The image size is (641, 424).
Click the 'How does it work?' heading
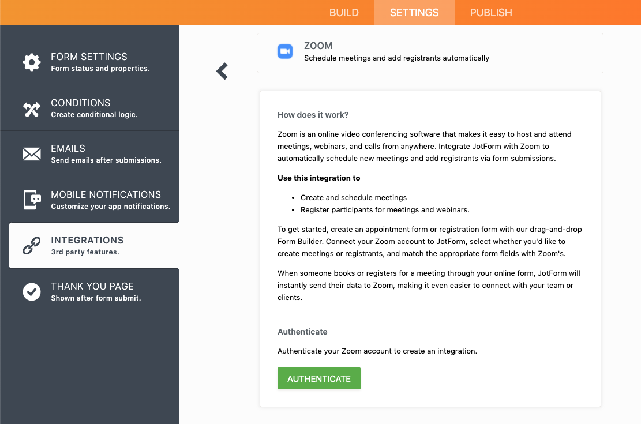(313, 115)
